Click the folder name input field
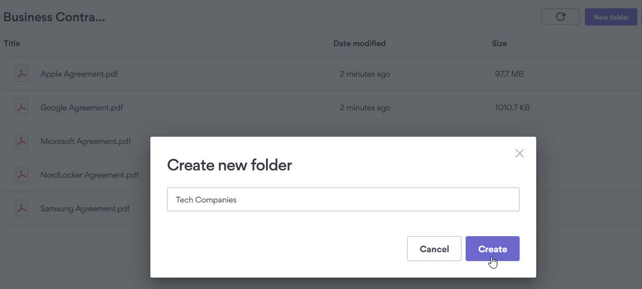 point(343,200)
